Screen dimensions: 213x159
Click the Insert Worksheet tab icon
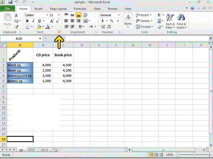pyautogui.click(x=56, y=150)
